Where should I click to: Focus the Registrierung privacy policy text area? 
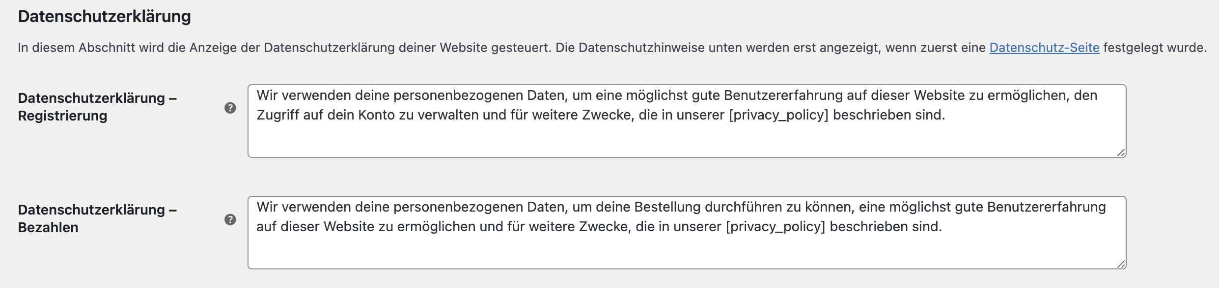[x=687, y=137]
